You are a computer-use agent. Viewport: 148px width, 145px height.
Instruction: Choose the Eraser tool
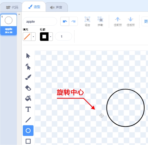pyautogui.click(x=28, y=88)
